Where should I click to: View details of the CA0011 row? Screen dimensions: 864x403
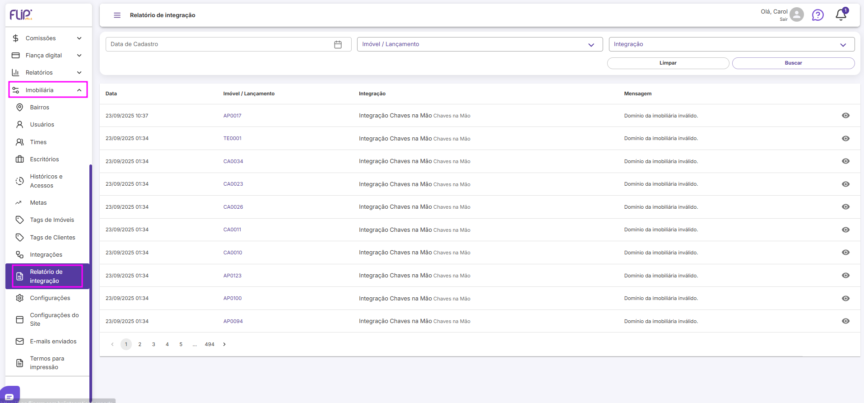(845, 230)
